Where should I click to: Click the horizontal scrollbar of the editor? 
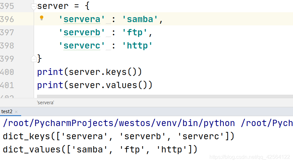(165, 96)
